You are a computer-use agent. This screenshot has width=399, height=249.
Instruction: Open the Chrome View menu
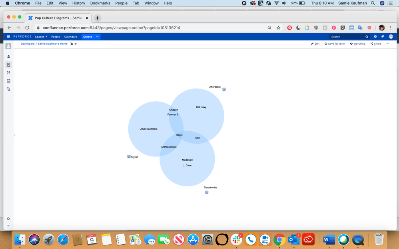click(63, 3)
